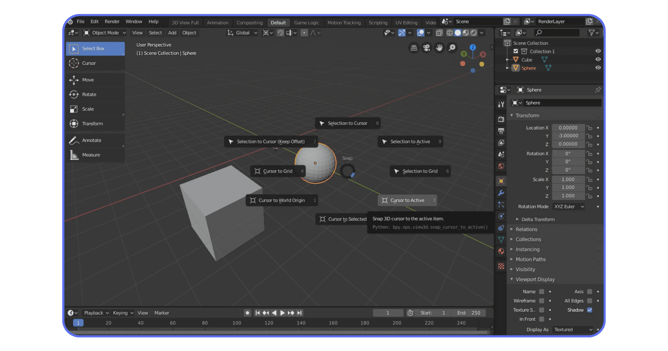This screenshot has width=668, height=351.
Task: Select Rendered viewport shading mode
Action: point(474,33)
